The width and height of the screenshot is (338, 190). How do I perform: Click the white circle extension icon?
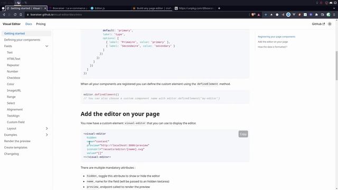click(277, 15)
